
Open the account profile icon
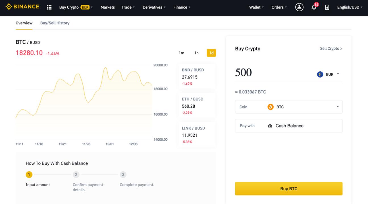pos(299,7)
